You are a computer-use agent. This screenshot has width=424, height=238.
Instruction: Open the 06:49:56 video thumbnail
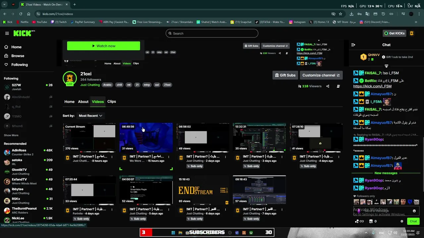(146, 138)
